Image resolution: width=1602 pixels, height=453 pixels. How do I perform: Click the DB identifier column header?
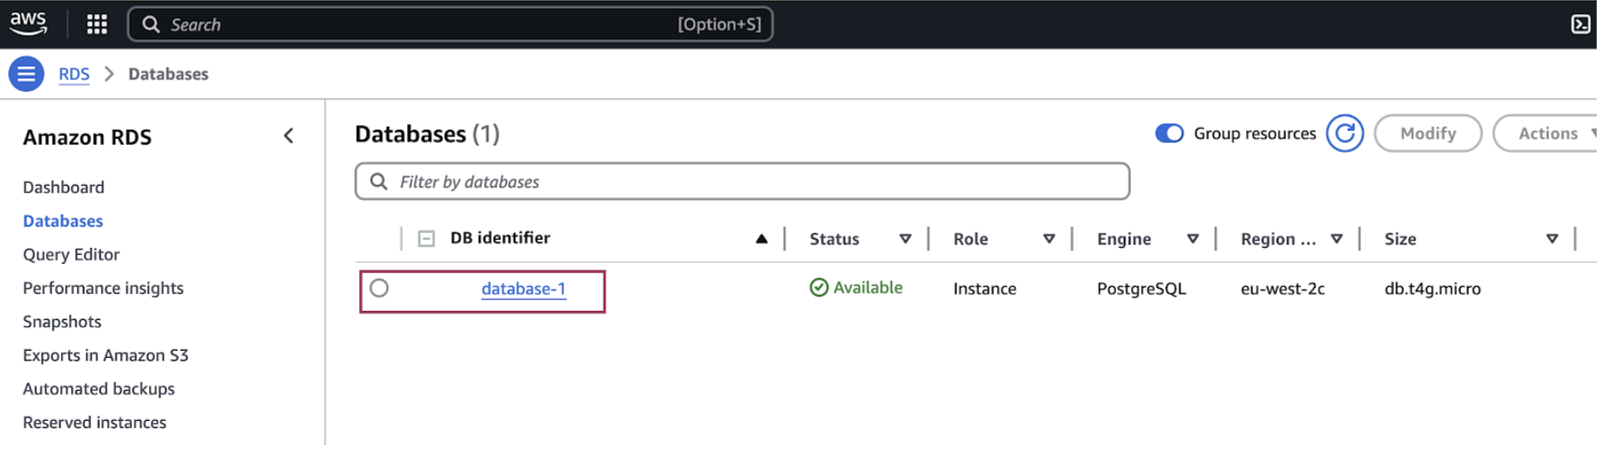point(501,238)
